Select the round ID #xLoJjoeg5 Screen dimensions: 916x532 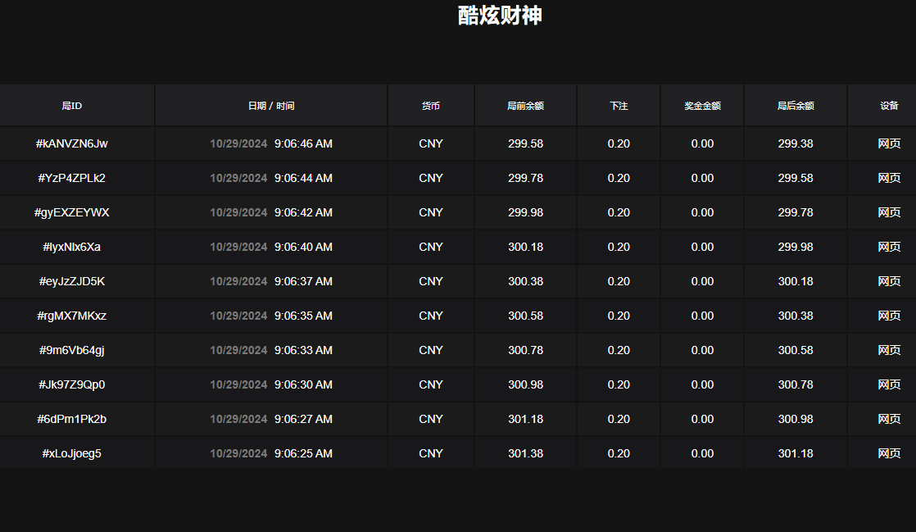coord(71,452)
